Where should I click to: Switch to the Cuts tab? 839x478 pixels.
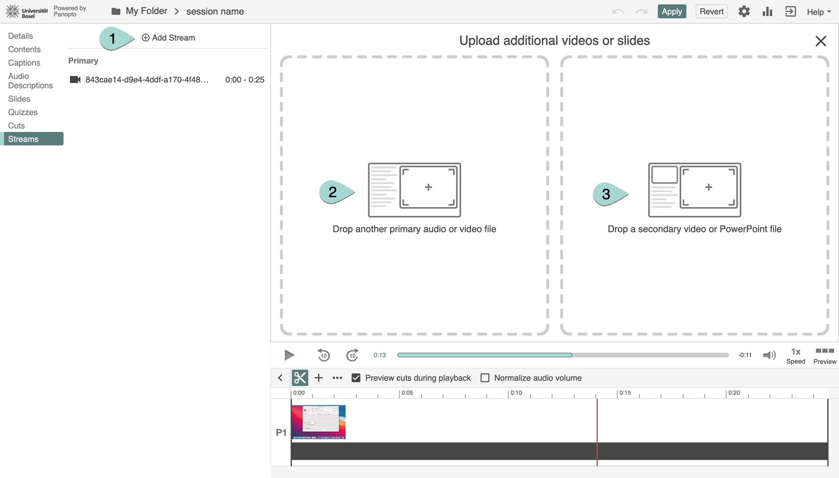(x=17, y=126)
